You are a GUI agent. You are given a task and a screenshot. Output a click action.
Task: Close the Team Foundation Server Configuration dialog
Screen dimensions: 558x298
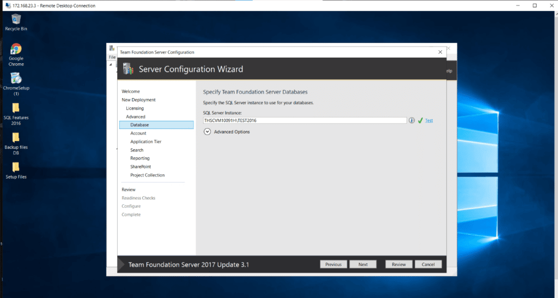coord(440,52)
